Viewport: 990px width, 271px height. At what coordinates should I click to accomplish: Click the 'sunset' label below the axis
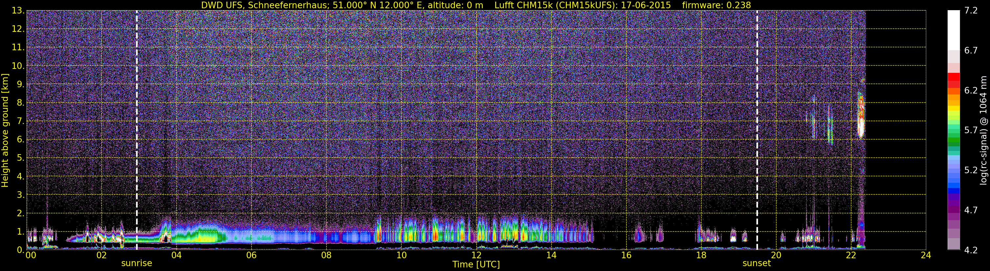pyautogui.click(x=757, y=263)
